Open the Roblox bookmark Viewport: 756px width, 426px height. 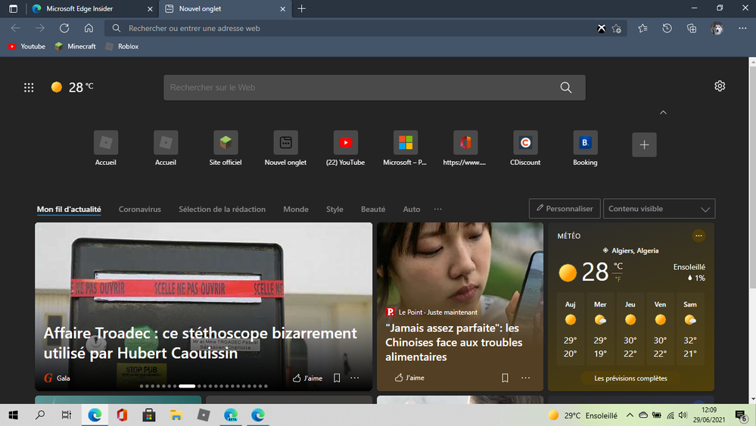coord(122,46)
